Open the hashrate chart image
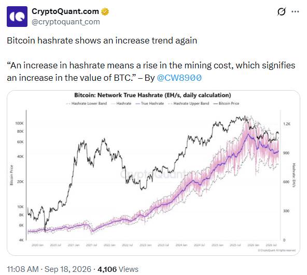This screenshot has width=307, height=275. coord(153,172)
